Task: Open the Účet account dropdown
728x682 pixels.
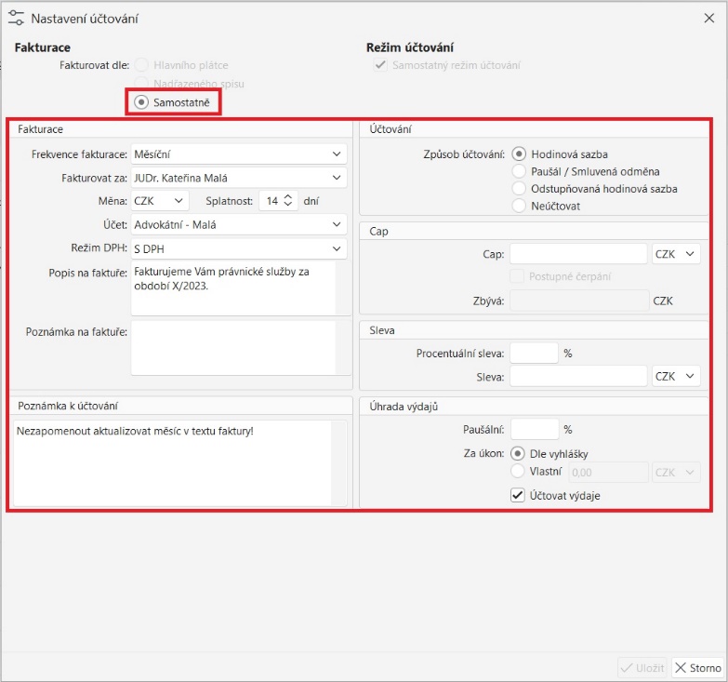Action: [239, 224]
